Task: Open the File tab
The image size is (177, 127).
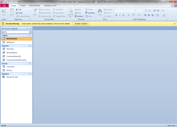Action: click(x=4, y=5)
